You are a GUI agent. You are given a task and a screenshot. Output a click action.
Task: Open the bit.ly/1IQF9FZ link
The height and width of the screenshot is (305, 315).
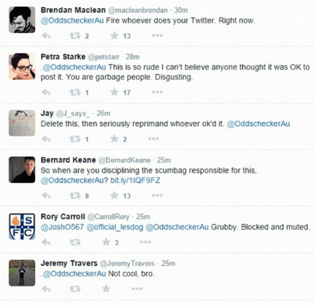135,180
